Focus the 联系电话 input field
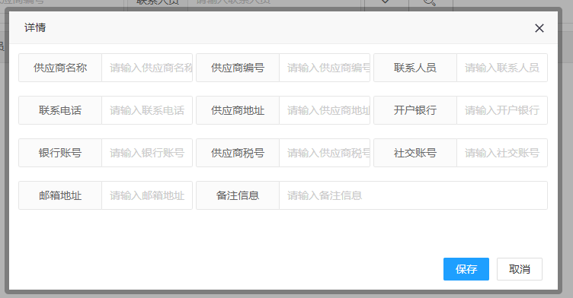The image size is (573, 298). coord(147,110)
